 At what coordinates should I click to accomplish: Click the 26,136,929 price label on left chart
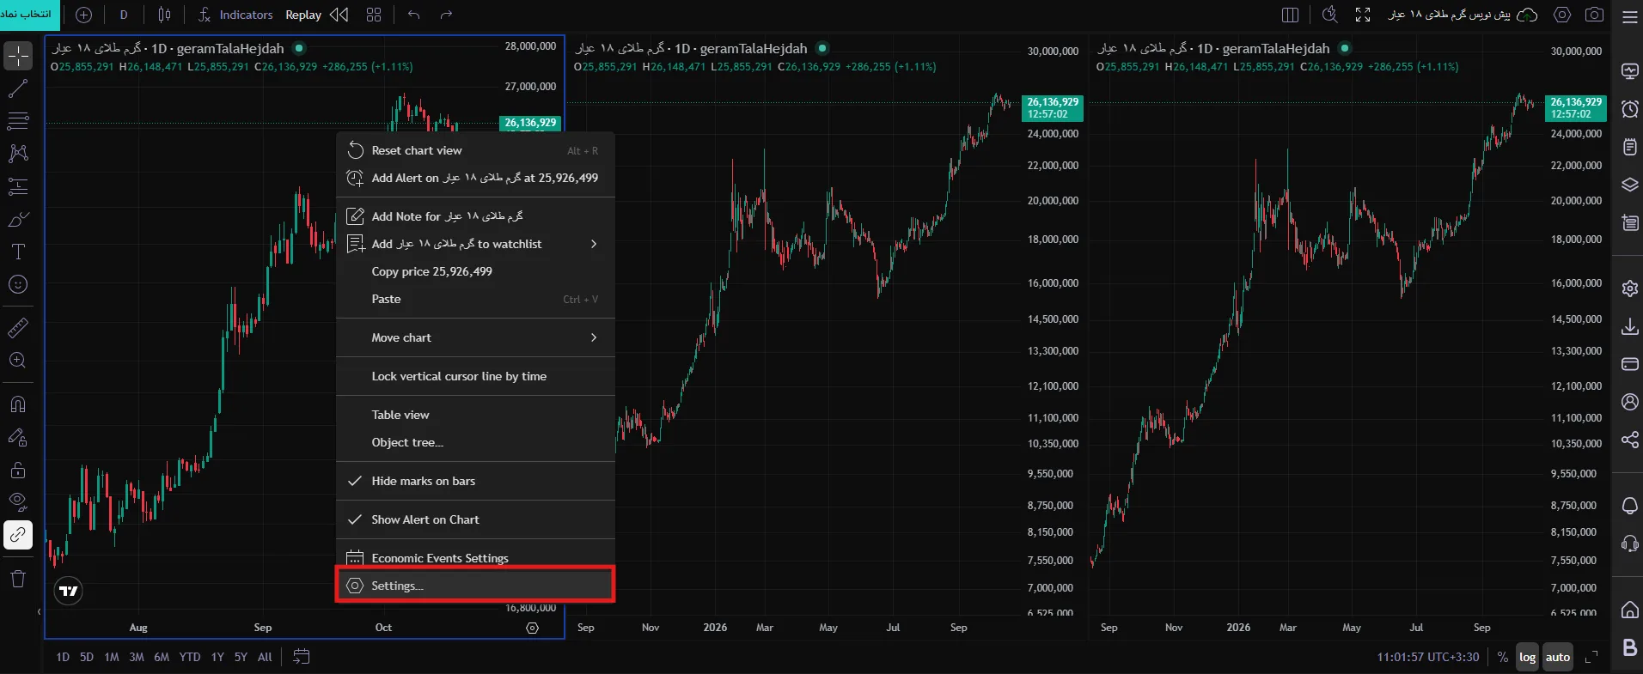point(530,123)
